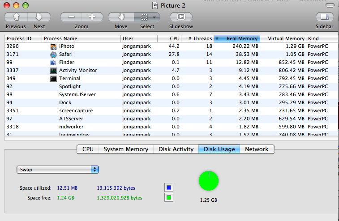Image resolution: width=339 pixels, height=221 pixels.
Task: Click the Safari app icon
Action: point(53,55)
